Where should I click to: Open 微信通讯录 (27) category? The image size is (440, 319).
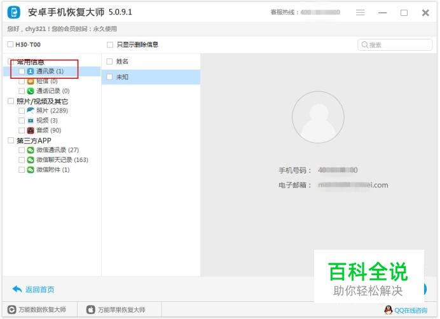pos(57,150)
